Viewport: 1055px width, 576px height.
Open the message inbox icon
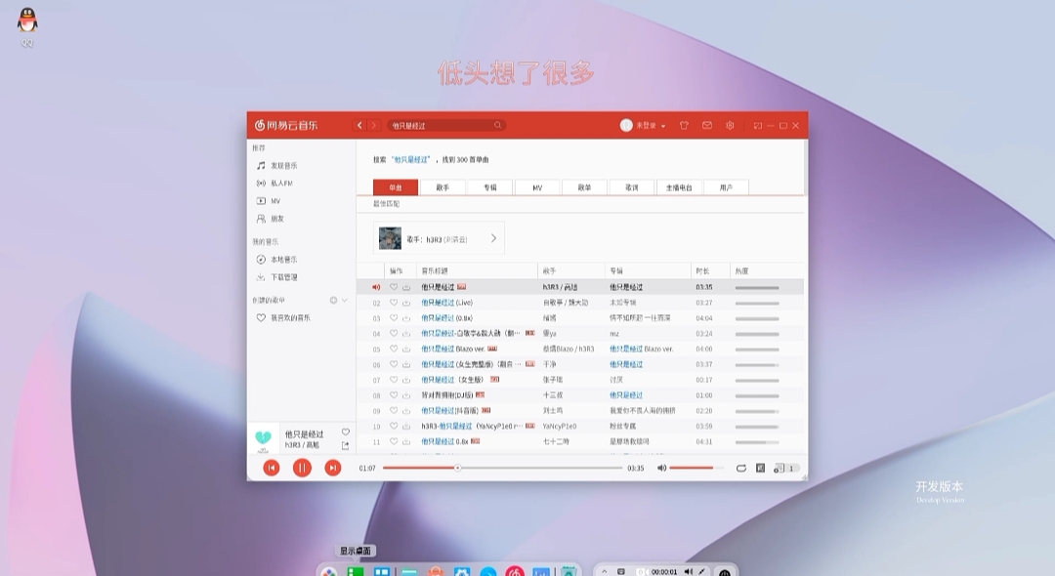pos(706,125)
